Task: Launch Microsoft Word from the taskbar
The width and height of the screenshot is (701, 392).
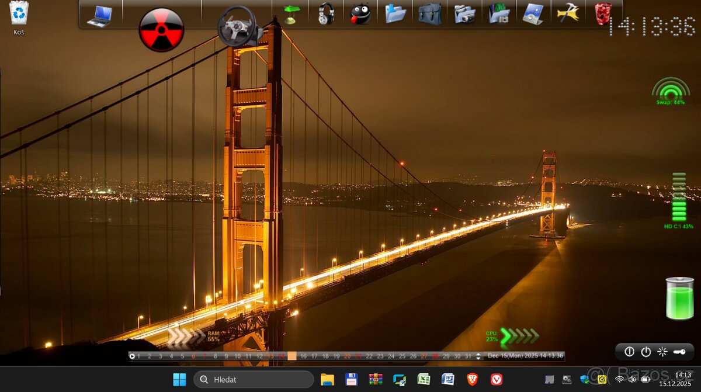Action: click(x=447, y=379)
